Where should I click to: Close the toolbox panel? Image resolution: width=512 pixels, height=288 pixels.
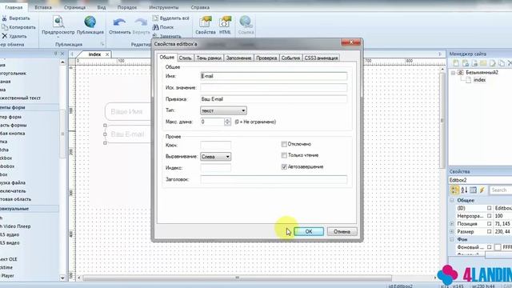coord(62,54)
